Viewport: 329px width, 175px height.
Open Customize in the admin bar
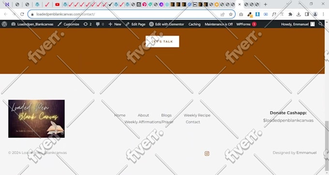click(68, 24)
